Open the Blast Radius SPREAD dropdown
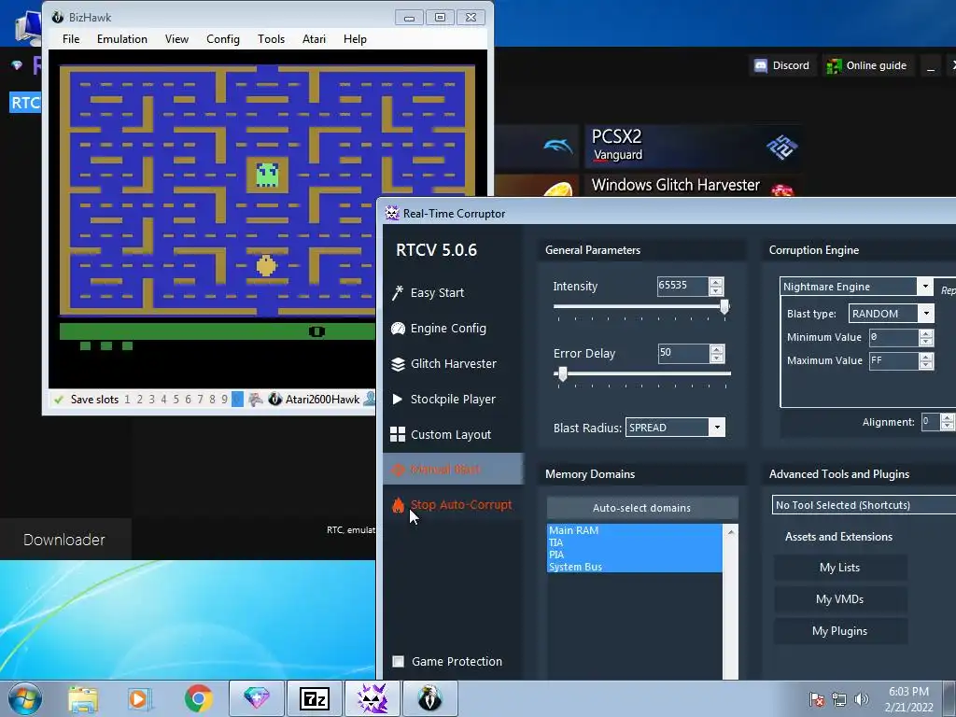This screenshot has height=717, width=956. click(717, 428)
